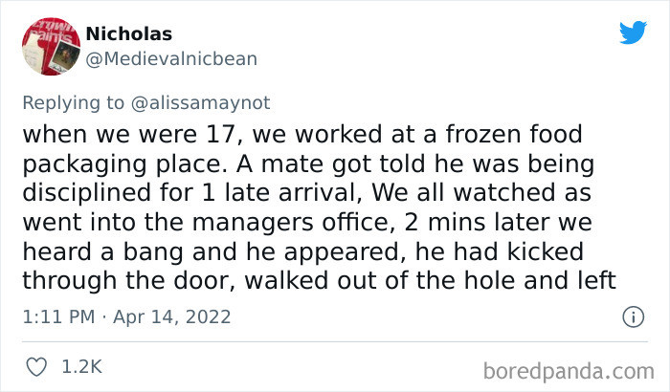Click the "Replying to" label
The width and height of the screenshot is (670, 392).
point(73,103)
